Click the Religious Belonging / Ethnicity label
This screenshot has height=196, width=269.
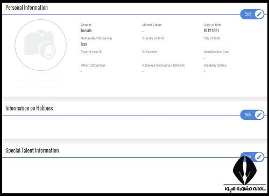[164, 66]
